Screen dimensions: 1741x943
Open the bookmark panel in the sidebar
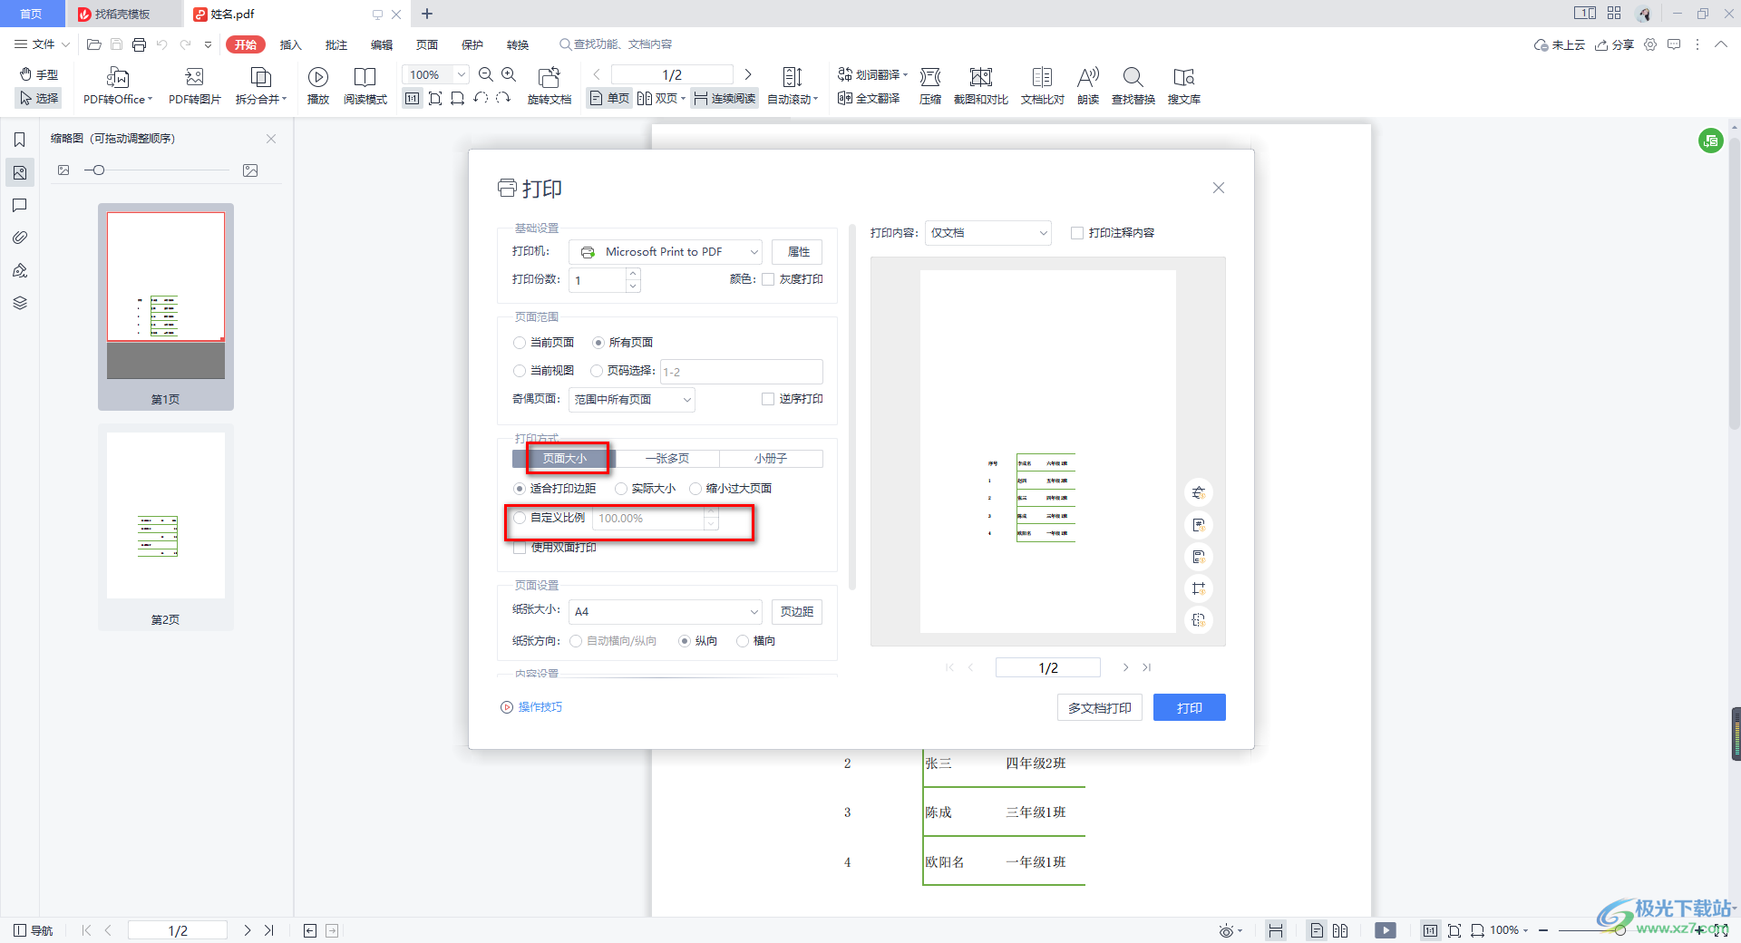19,140
